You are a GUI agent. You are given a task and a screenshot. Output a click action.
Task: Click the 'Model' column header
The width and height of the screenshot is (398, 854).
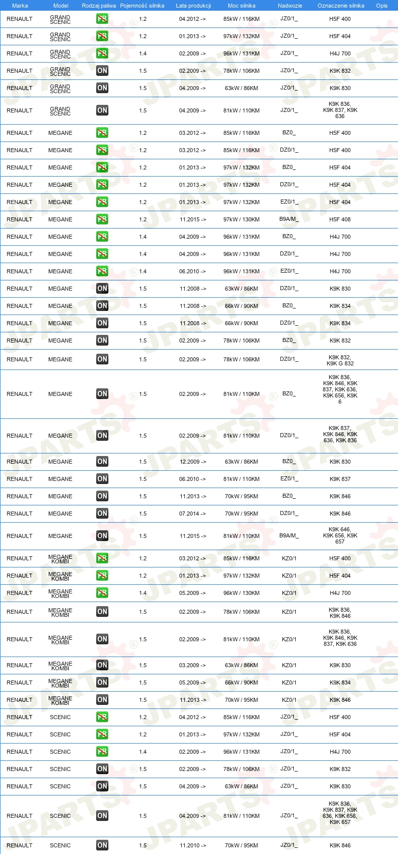pos(61,6)
